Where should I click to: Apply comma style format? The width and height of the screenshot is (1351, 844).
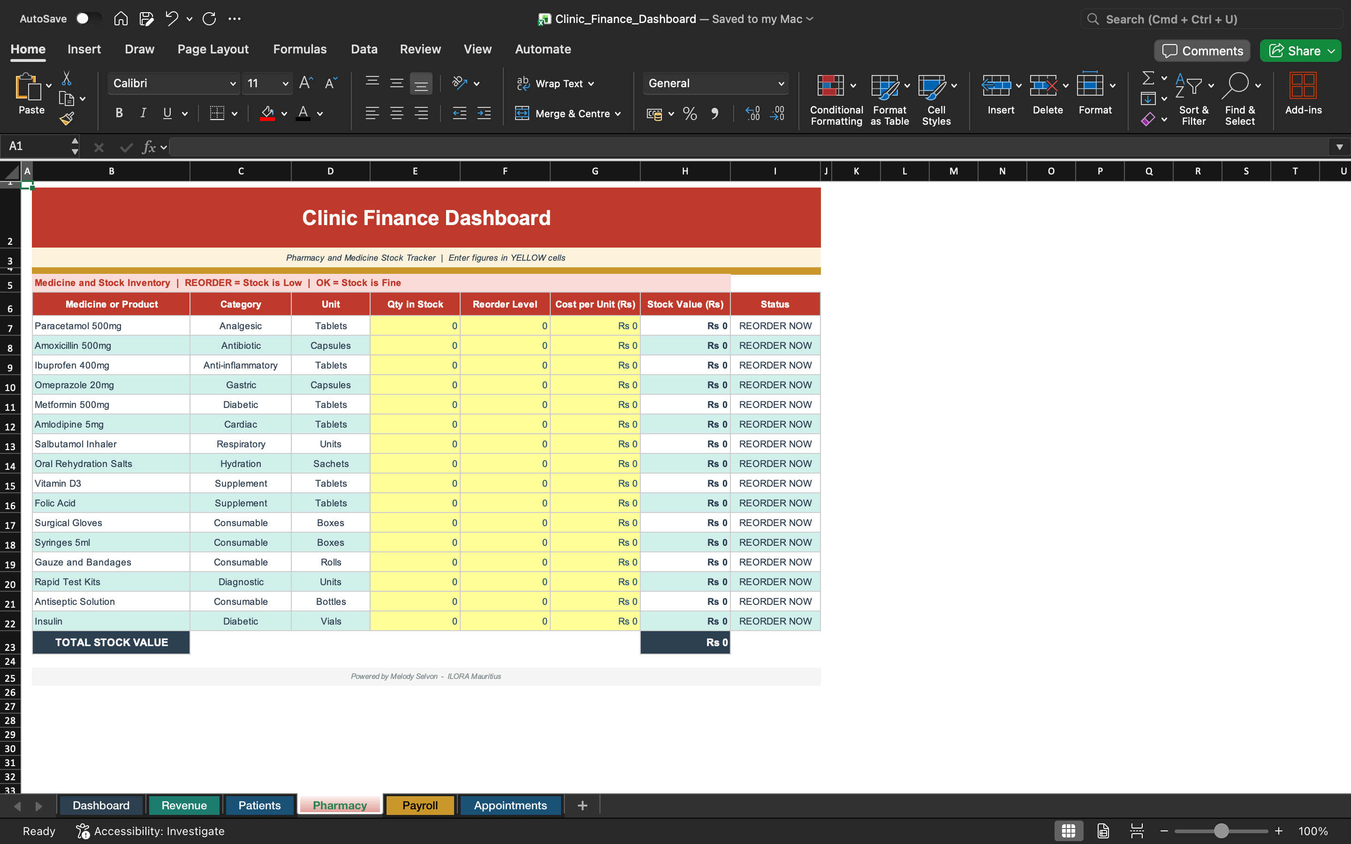pyautogui.click(x=714, y=113)
